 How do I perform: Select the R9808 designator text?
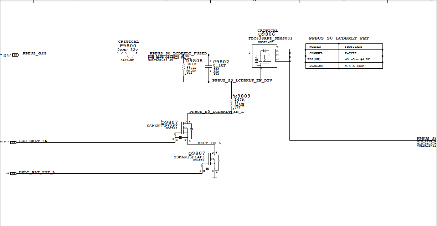point(194,61)
